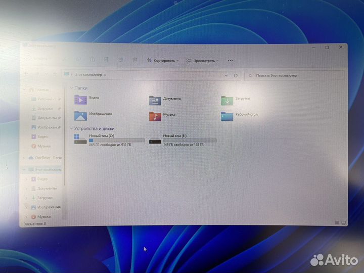The image size is (364, 273).
Task: Click inside the Поиск в: Этот компьютер field
Action: click(x=294, y=75)
